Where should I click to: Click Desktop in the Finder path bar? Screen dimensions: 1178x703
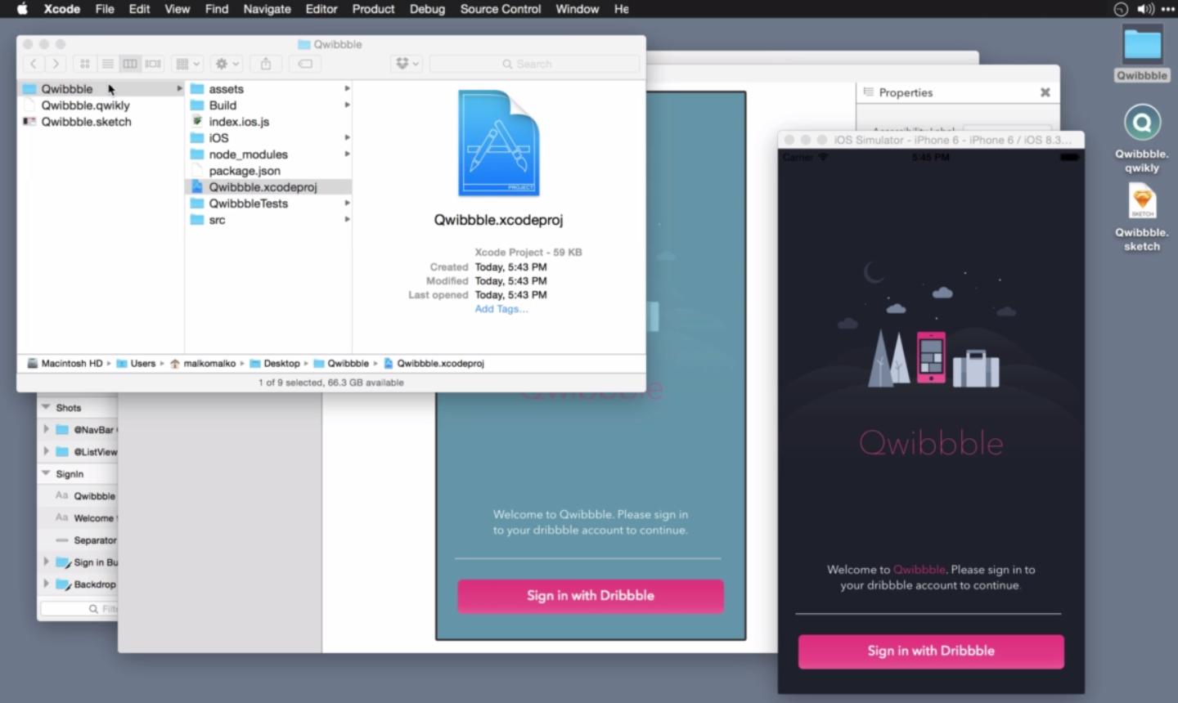point(275,364)
